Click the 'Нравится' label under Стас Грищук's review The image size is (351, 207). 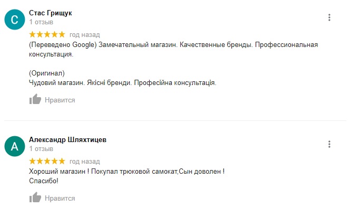[x=60, y=100]
